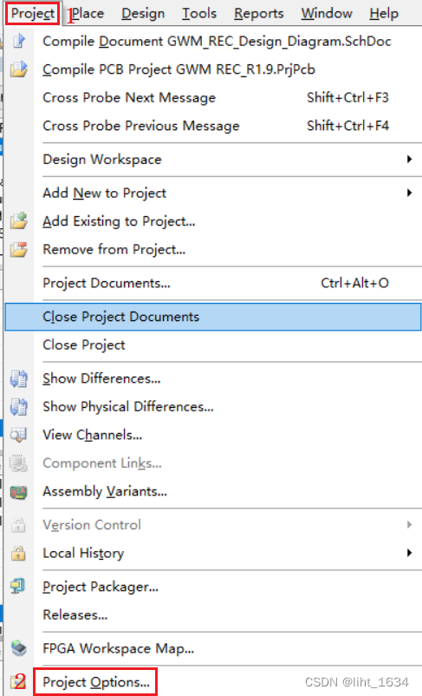Click the Project Packager icon
Image resolution: width=422 pixels, height=696 pixels.
click(x=18, y=587)
